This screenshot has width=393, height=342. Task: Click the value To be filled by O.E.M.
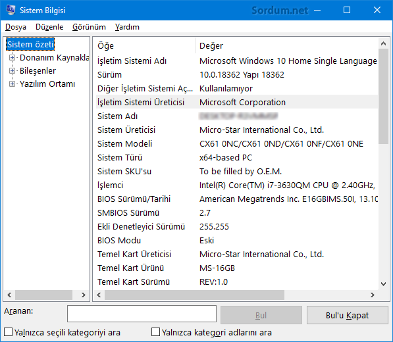click(x=241, y=171)
